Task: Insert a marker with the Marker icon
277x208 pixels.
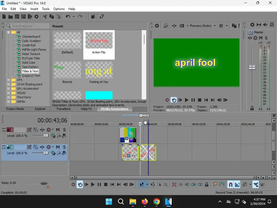Action: click(x=215, y=185)
